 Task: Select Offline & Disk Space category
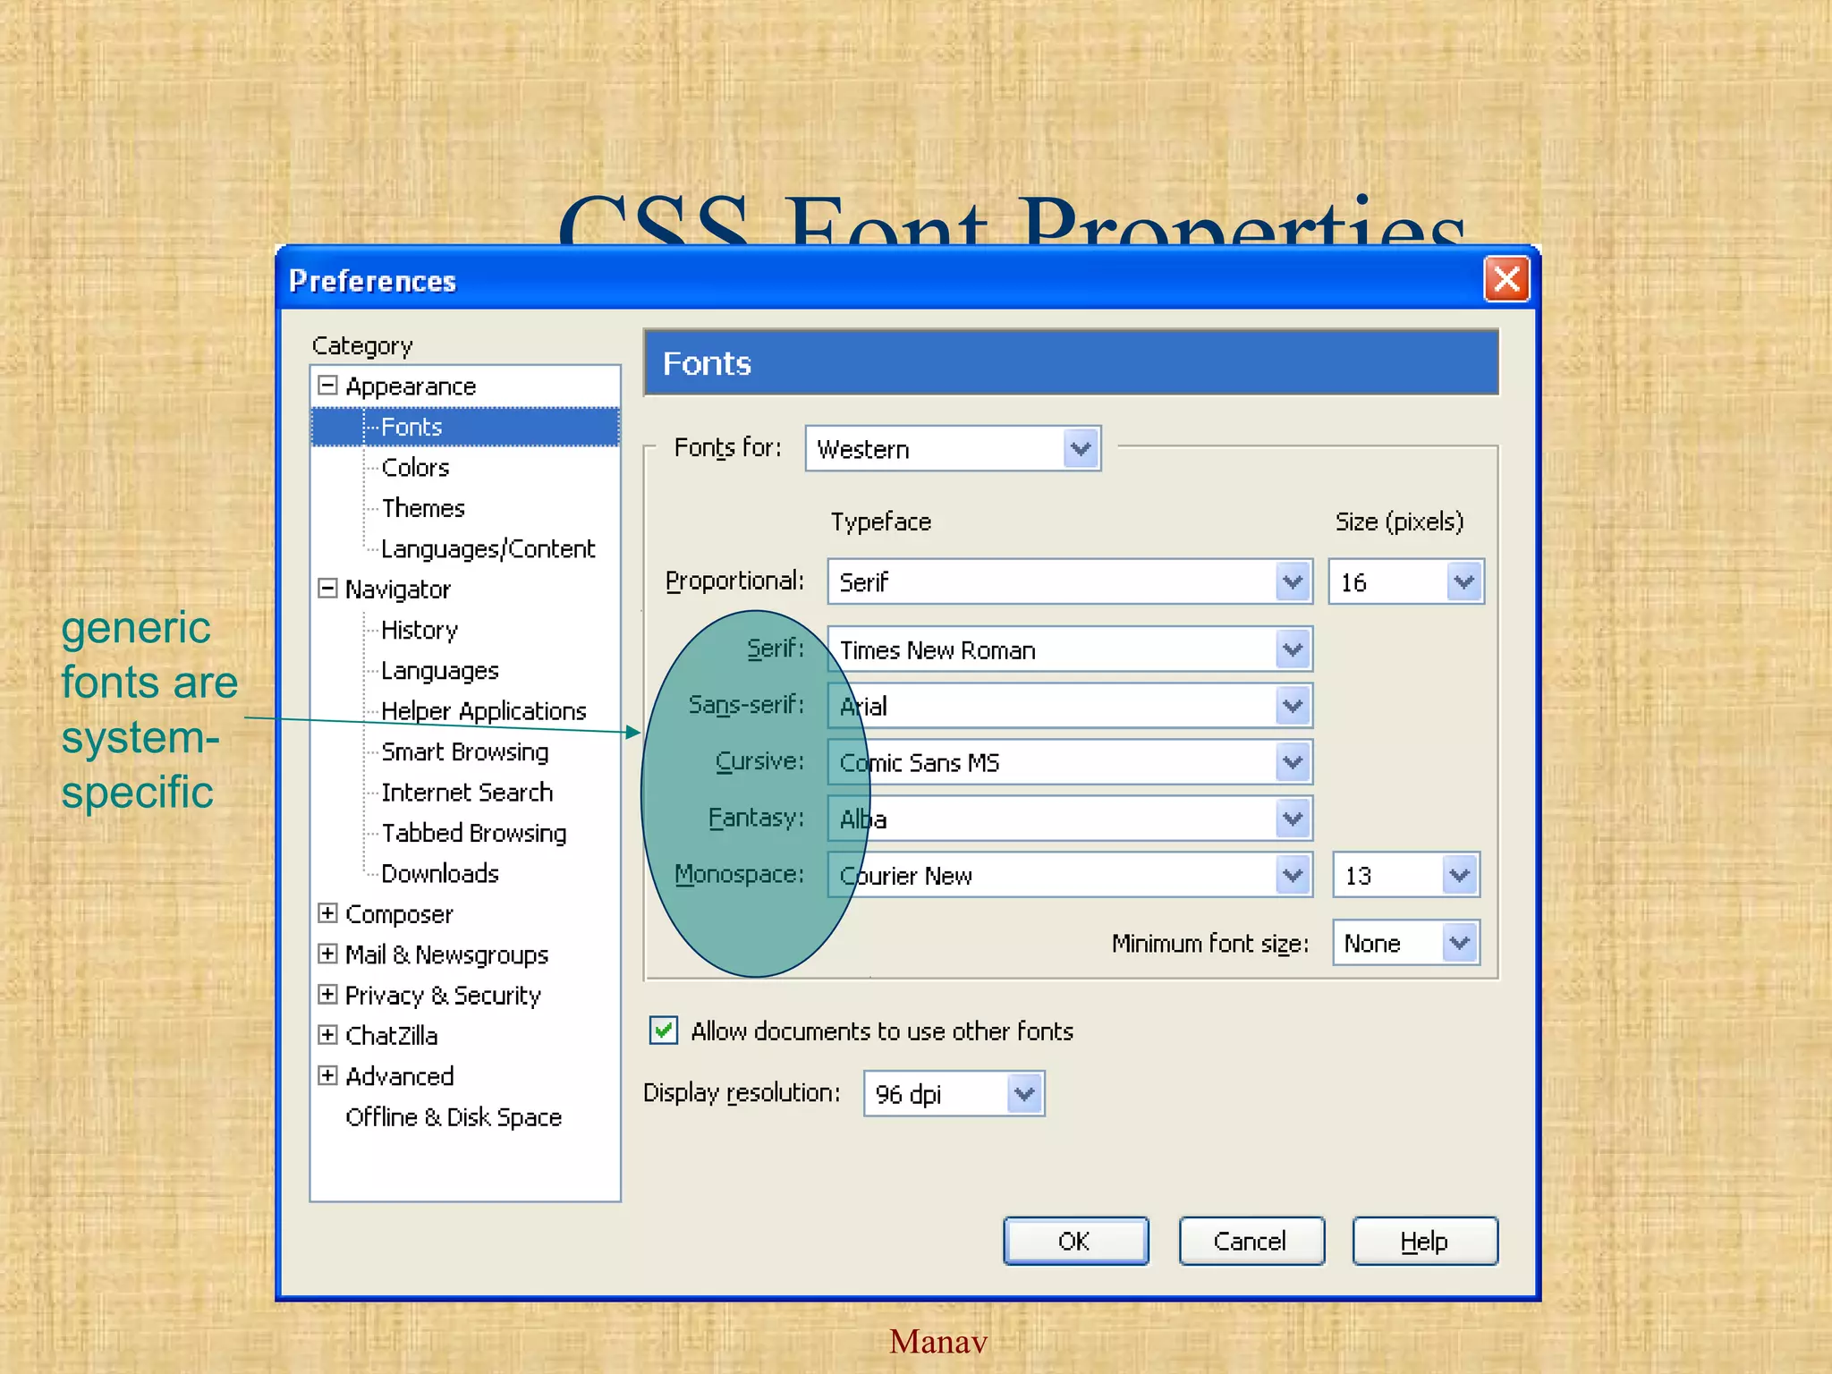[454, 1117]
